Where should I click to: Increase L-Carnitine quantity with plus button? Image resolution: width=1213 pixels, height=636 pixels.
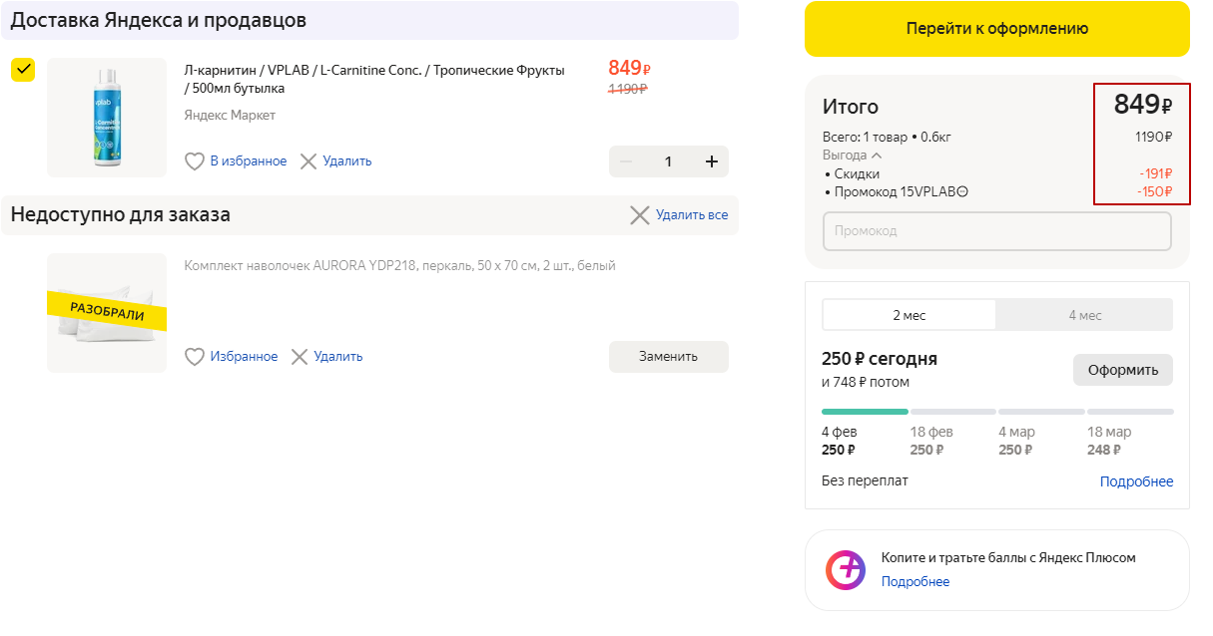coord(711,161)
